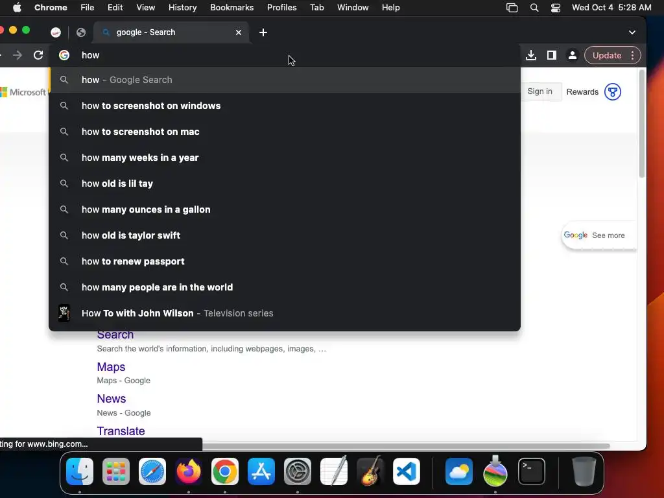Launch Firefox from the Dock
This screenshot has width=664, height=498.
pos(189,471)
